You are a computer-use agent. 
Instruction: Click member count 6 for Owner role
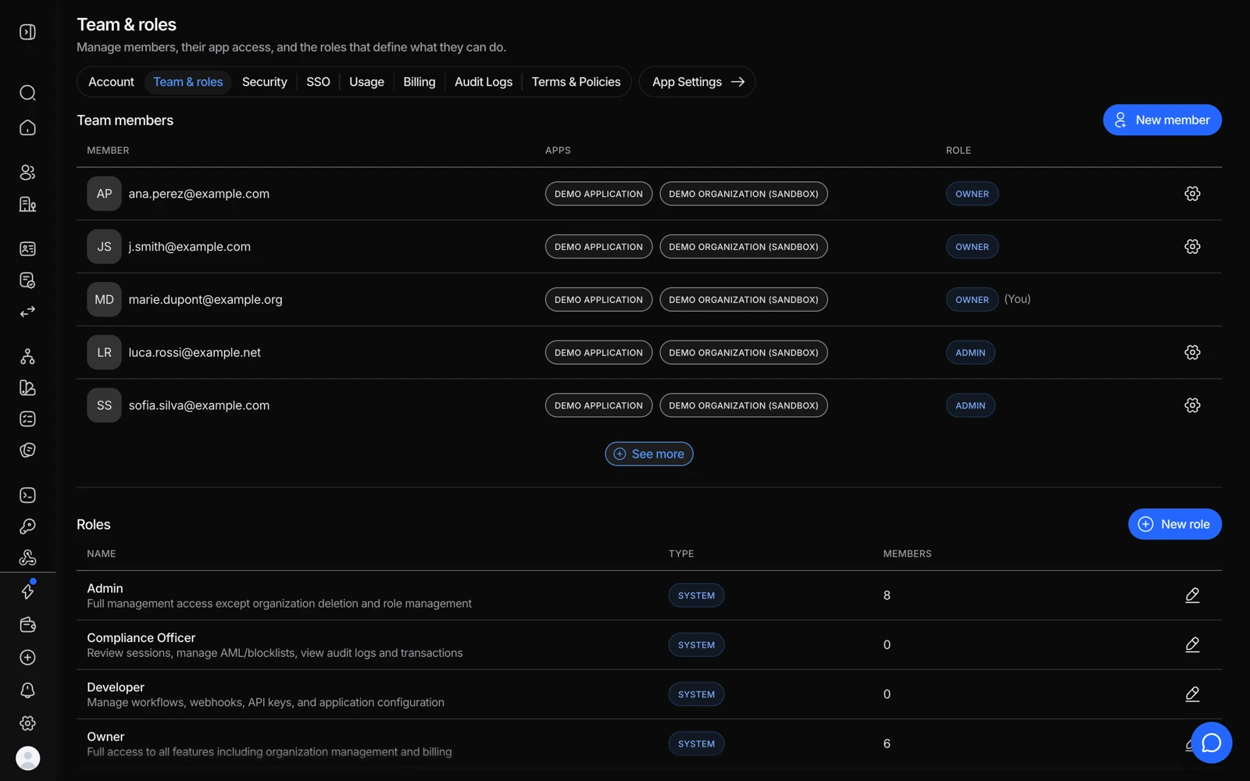(887, 744)
